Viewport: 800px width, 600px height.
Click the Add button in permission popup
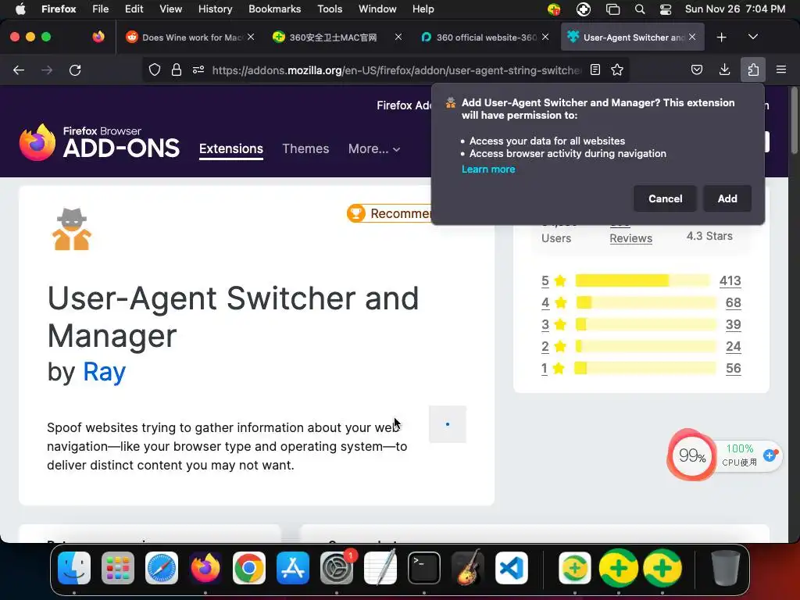point(727,198)
